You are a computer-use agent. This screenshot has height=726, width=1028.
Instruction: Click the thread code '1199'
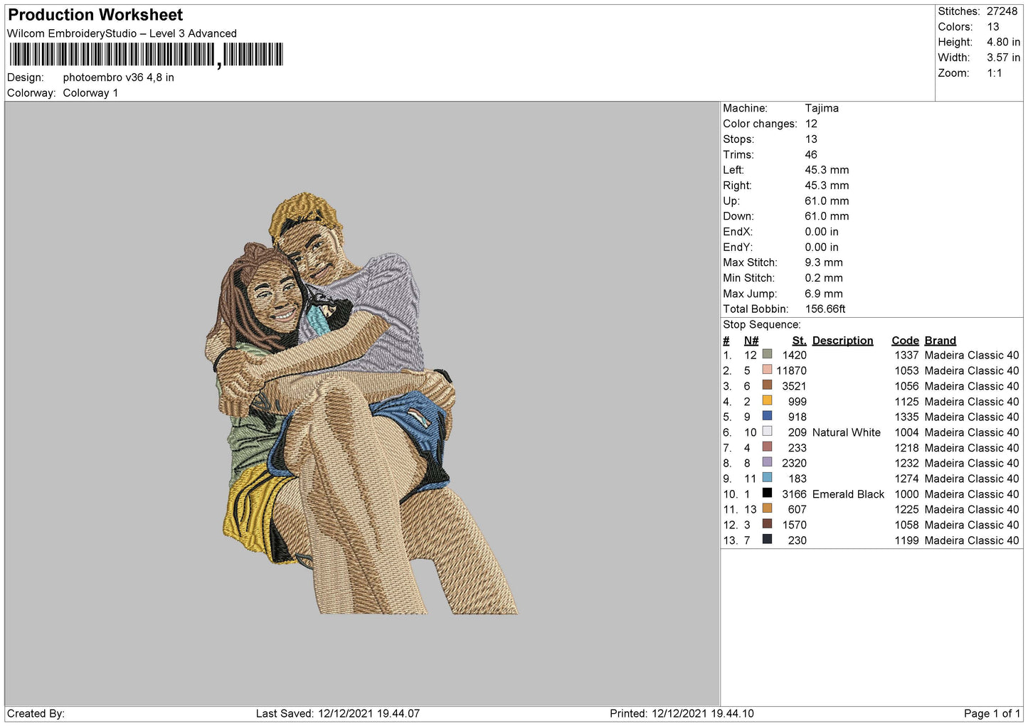(906, 540)
